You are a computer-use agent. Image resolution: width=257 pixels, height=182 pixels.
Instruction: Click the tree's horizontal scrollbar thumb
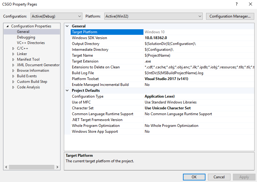click(x=32, y=167)
